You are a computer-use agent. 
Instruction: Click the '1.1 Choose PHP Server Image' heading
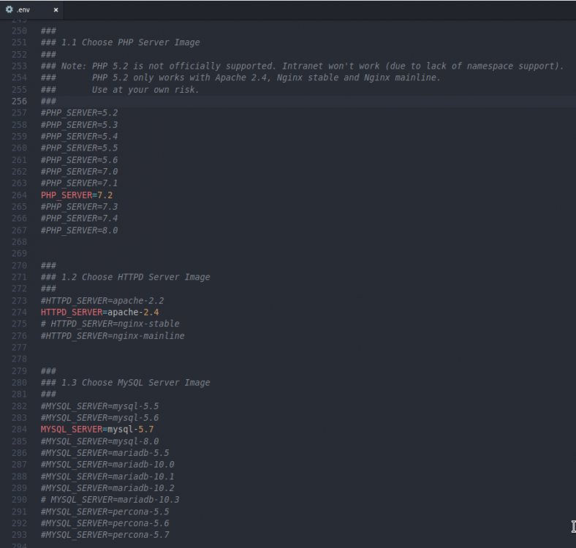click(x=130, y=42)
